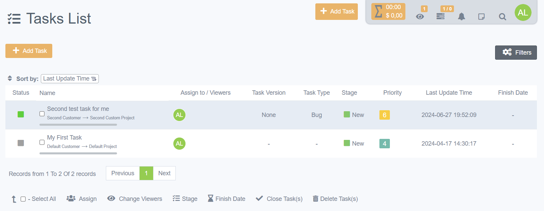The image size is (544, 211).
Task: Go to Next page of records
Action: 164,173
